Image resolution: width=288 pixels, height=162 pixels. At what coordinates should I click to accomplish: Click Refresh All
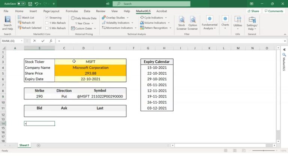(x=26, y=23)
